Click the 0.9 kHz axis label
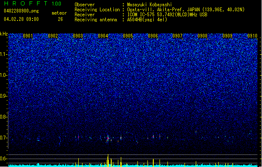 [4, 96]
